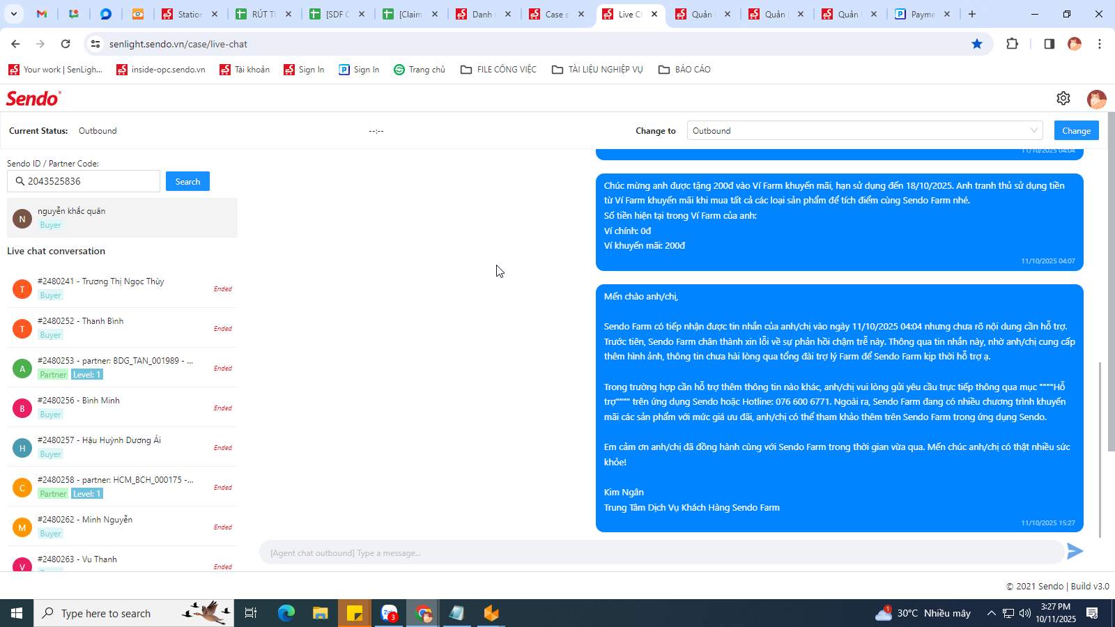
Task: Click the chat conversation scrollbar
Action: click(x=1100, y=449)
